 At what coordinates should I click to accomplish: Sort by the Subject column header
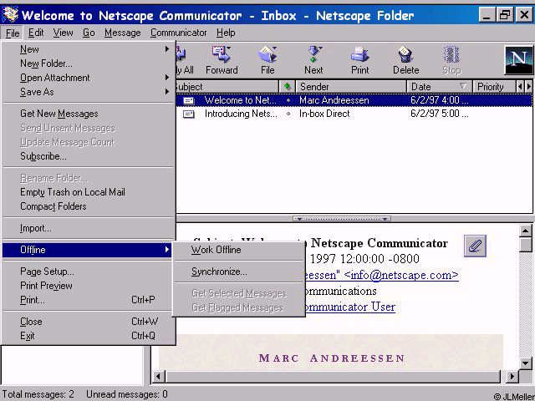point(227,87)
